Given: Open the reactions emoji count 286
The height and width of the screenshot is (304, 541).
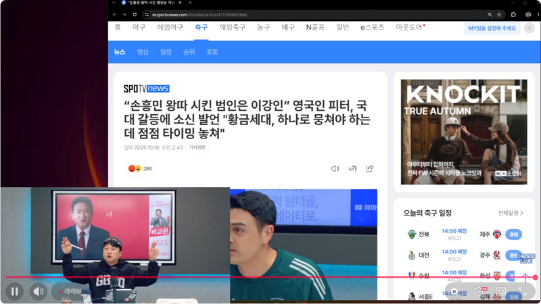Looking at the screenshot, I should pyautogui.click(x=140, y=168).
